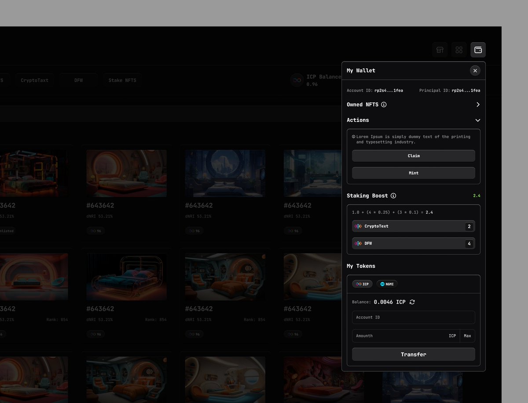
Task: Show Owned NFTS info tooltip icon
Action: click(x=384, y=105)
